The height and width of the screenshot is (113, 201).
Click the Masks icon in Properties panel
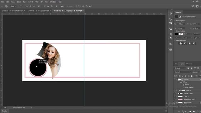pos(180,17)
